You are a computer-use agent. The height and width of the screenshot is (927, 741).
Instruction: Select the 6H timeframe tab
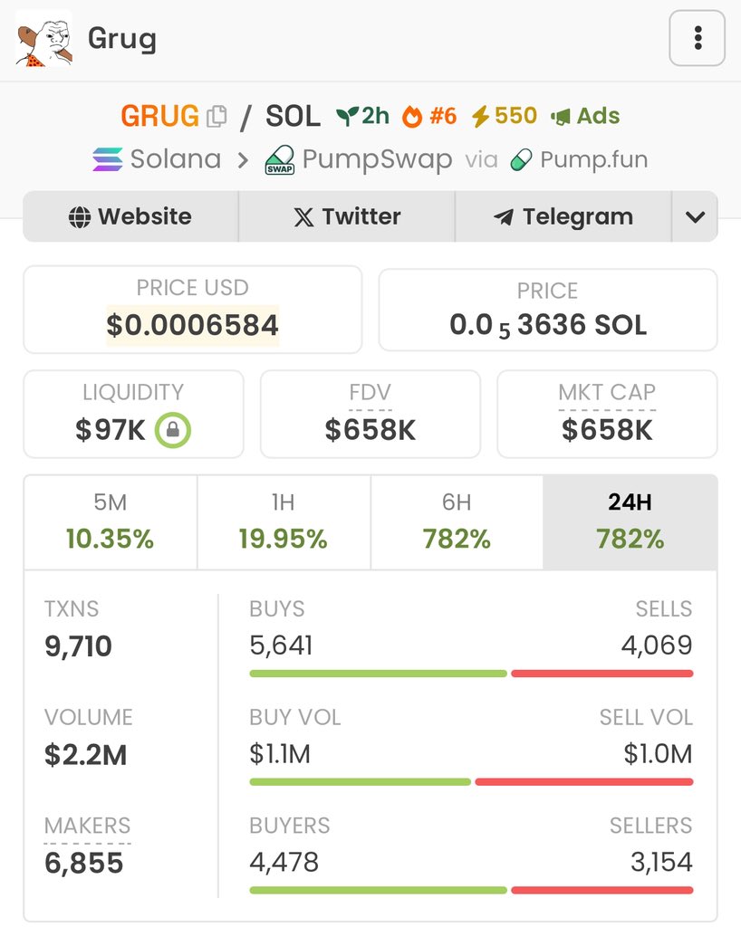pyautogui.click(x=457, y=522)
